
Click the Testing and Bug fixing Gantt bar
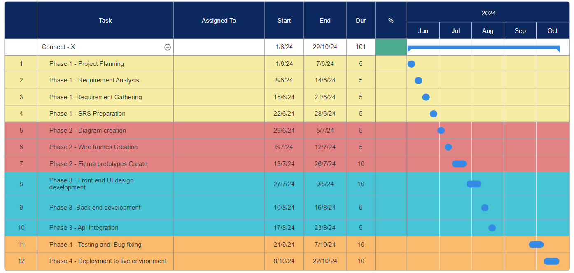[x=536, y=245]
